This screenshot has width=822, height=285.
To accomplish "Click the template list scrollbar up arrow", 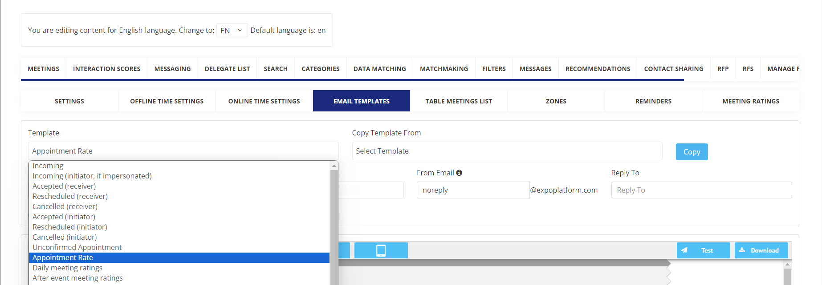I will point(334,166).
